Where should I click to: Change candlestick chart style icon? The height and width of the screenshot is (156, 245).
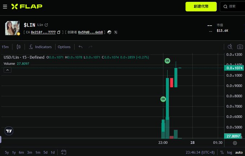pyautogui.click(x=19, y=47)
